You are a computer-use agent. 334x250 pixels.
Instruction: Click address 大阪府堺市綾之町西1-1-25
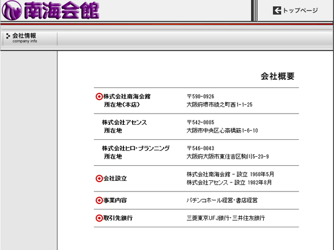[219, 104]
